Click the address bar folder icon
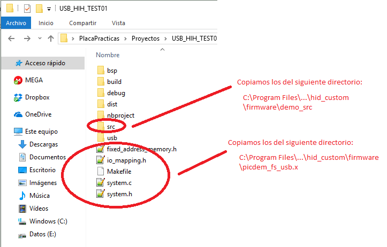This screenshot has height=247, width=387. tap(64, 38)
